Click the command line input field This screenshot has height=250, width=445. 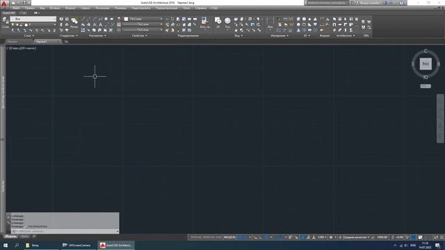65,231
